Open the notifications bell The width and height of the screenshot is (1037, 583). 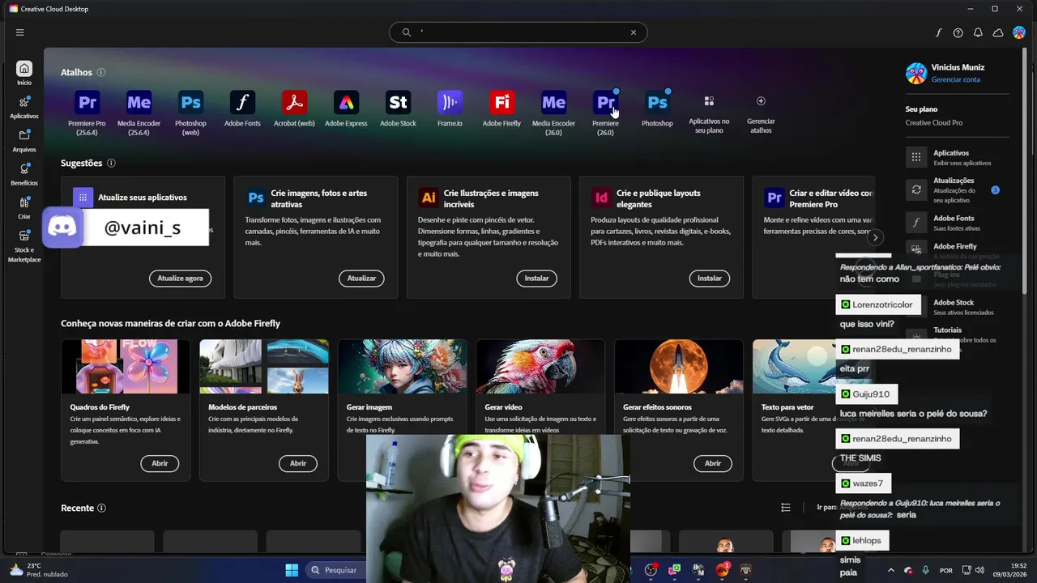coord(978,32)
